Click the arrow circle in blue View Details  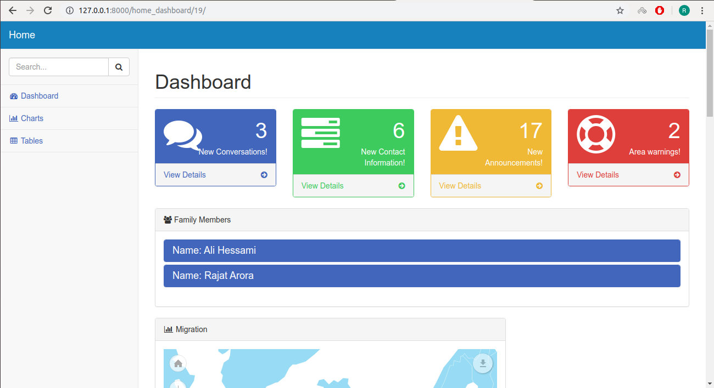(x=264, y=175)
